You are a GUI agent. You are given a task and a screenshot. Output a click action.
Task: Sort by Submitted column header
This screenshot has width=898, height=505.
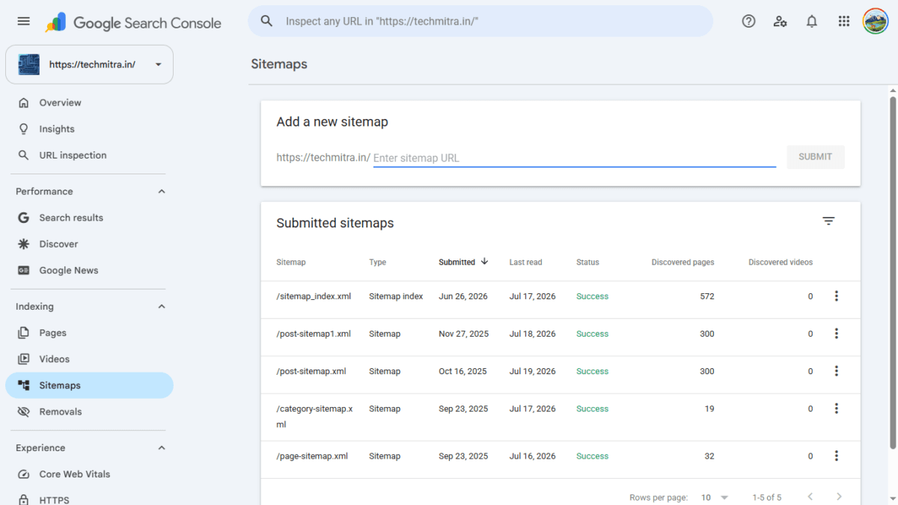click(463, 262)
